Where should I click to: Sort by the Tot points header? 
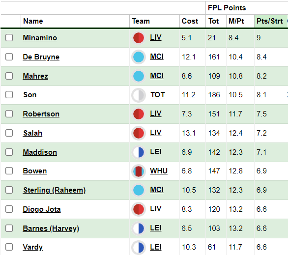pos(213,21)
